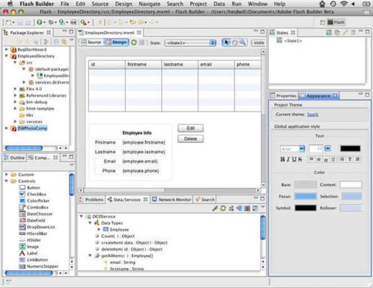
Task: Click the Run application green play icon
Action: coord(39,22)
